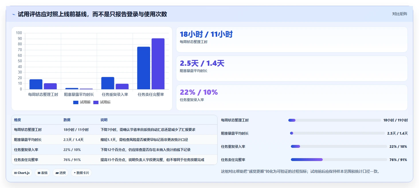Click the blue 试用前 legend color box
The image size is (419, 188).
[76, 102]
